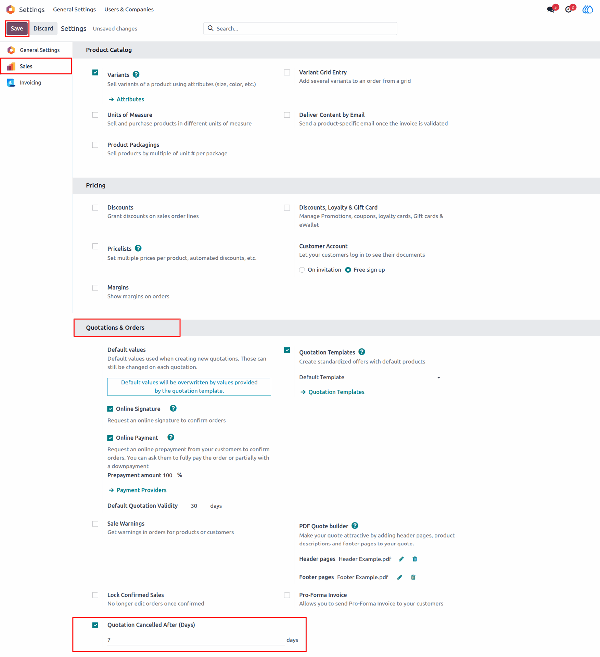The width and height of the screenshot is (600, 657).
Task: Click the cancelled-after 7 days input field
Action: pos(196,640)
